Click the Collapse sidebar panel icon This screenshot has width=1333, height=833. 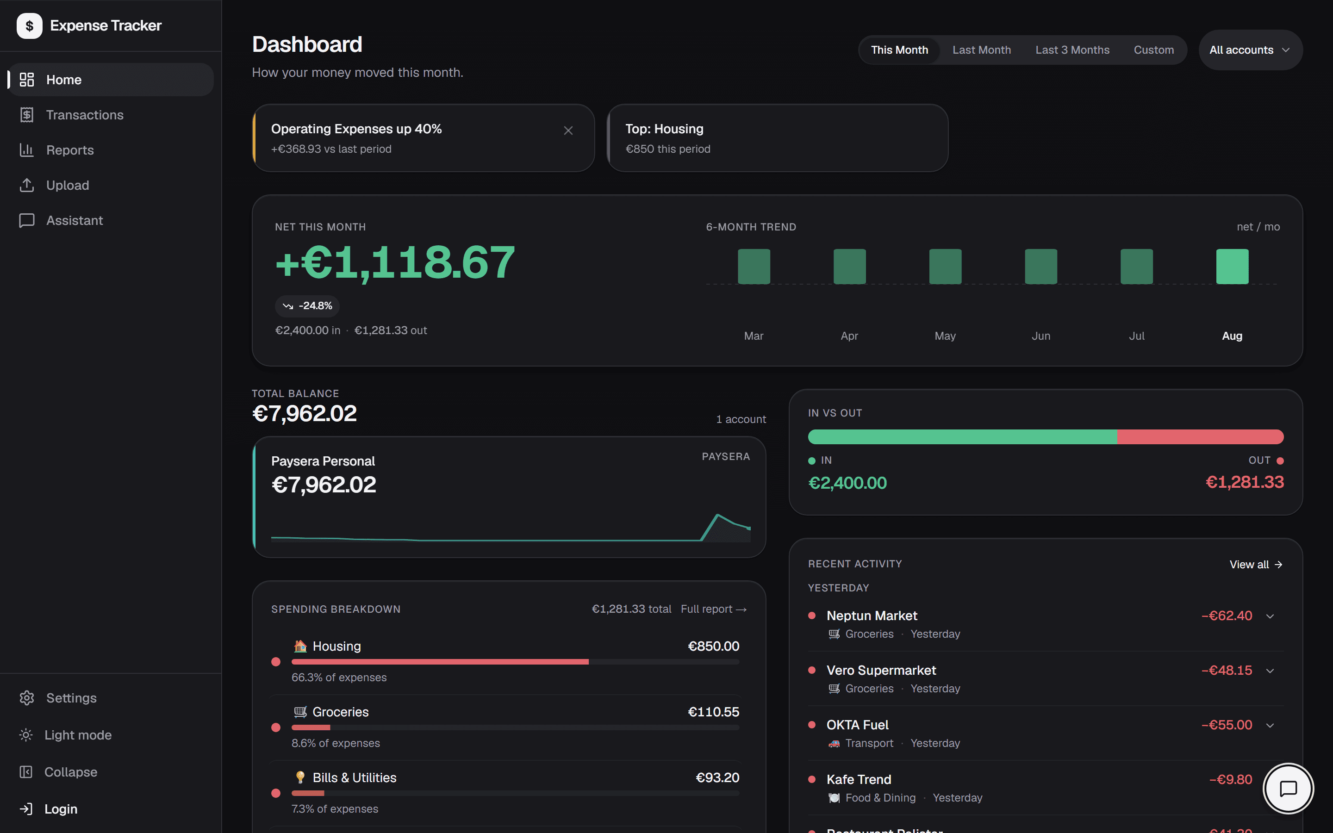[x=26, y=772]
